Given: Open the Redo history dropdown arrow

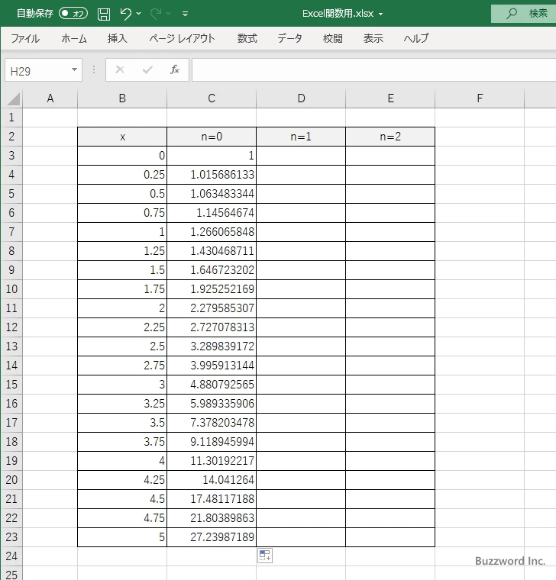Looking at the screenshot, I should (169, 13).
